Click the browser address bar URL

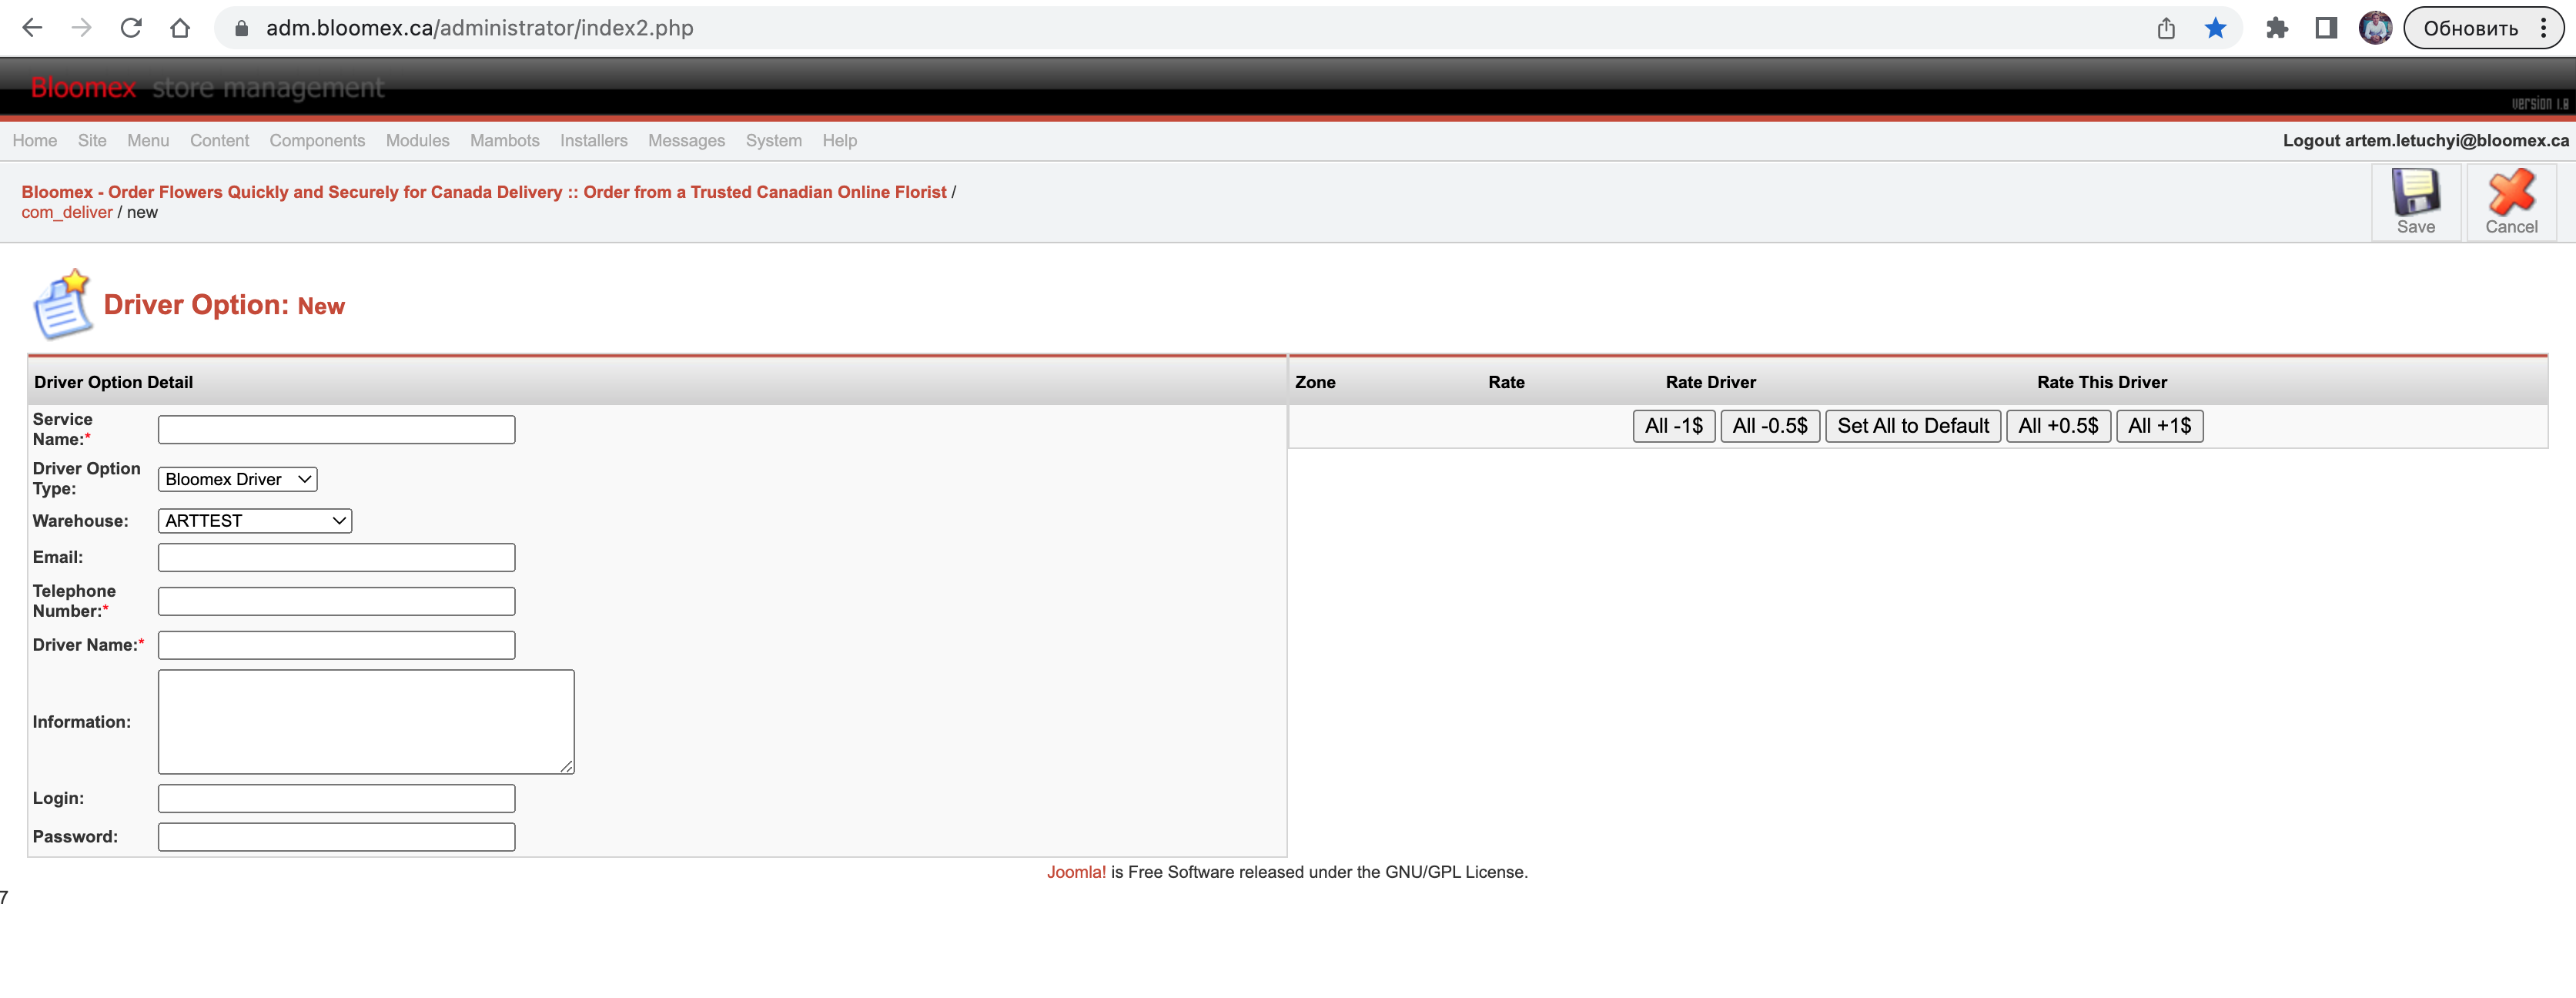pyautogui.click(x=479, y=28)
